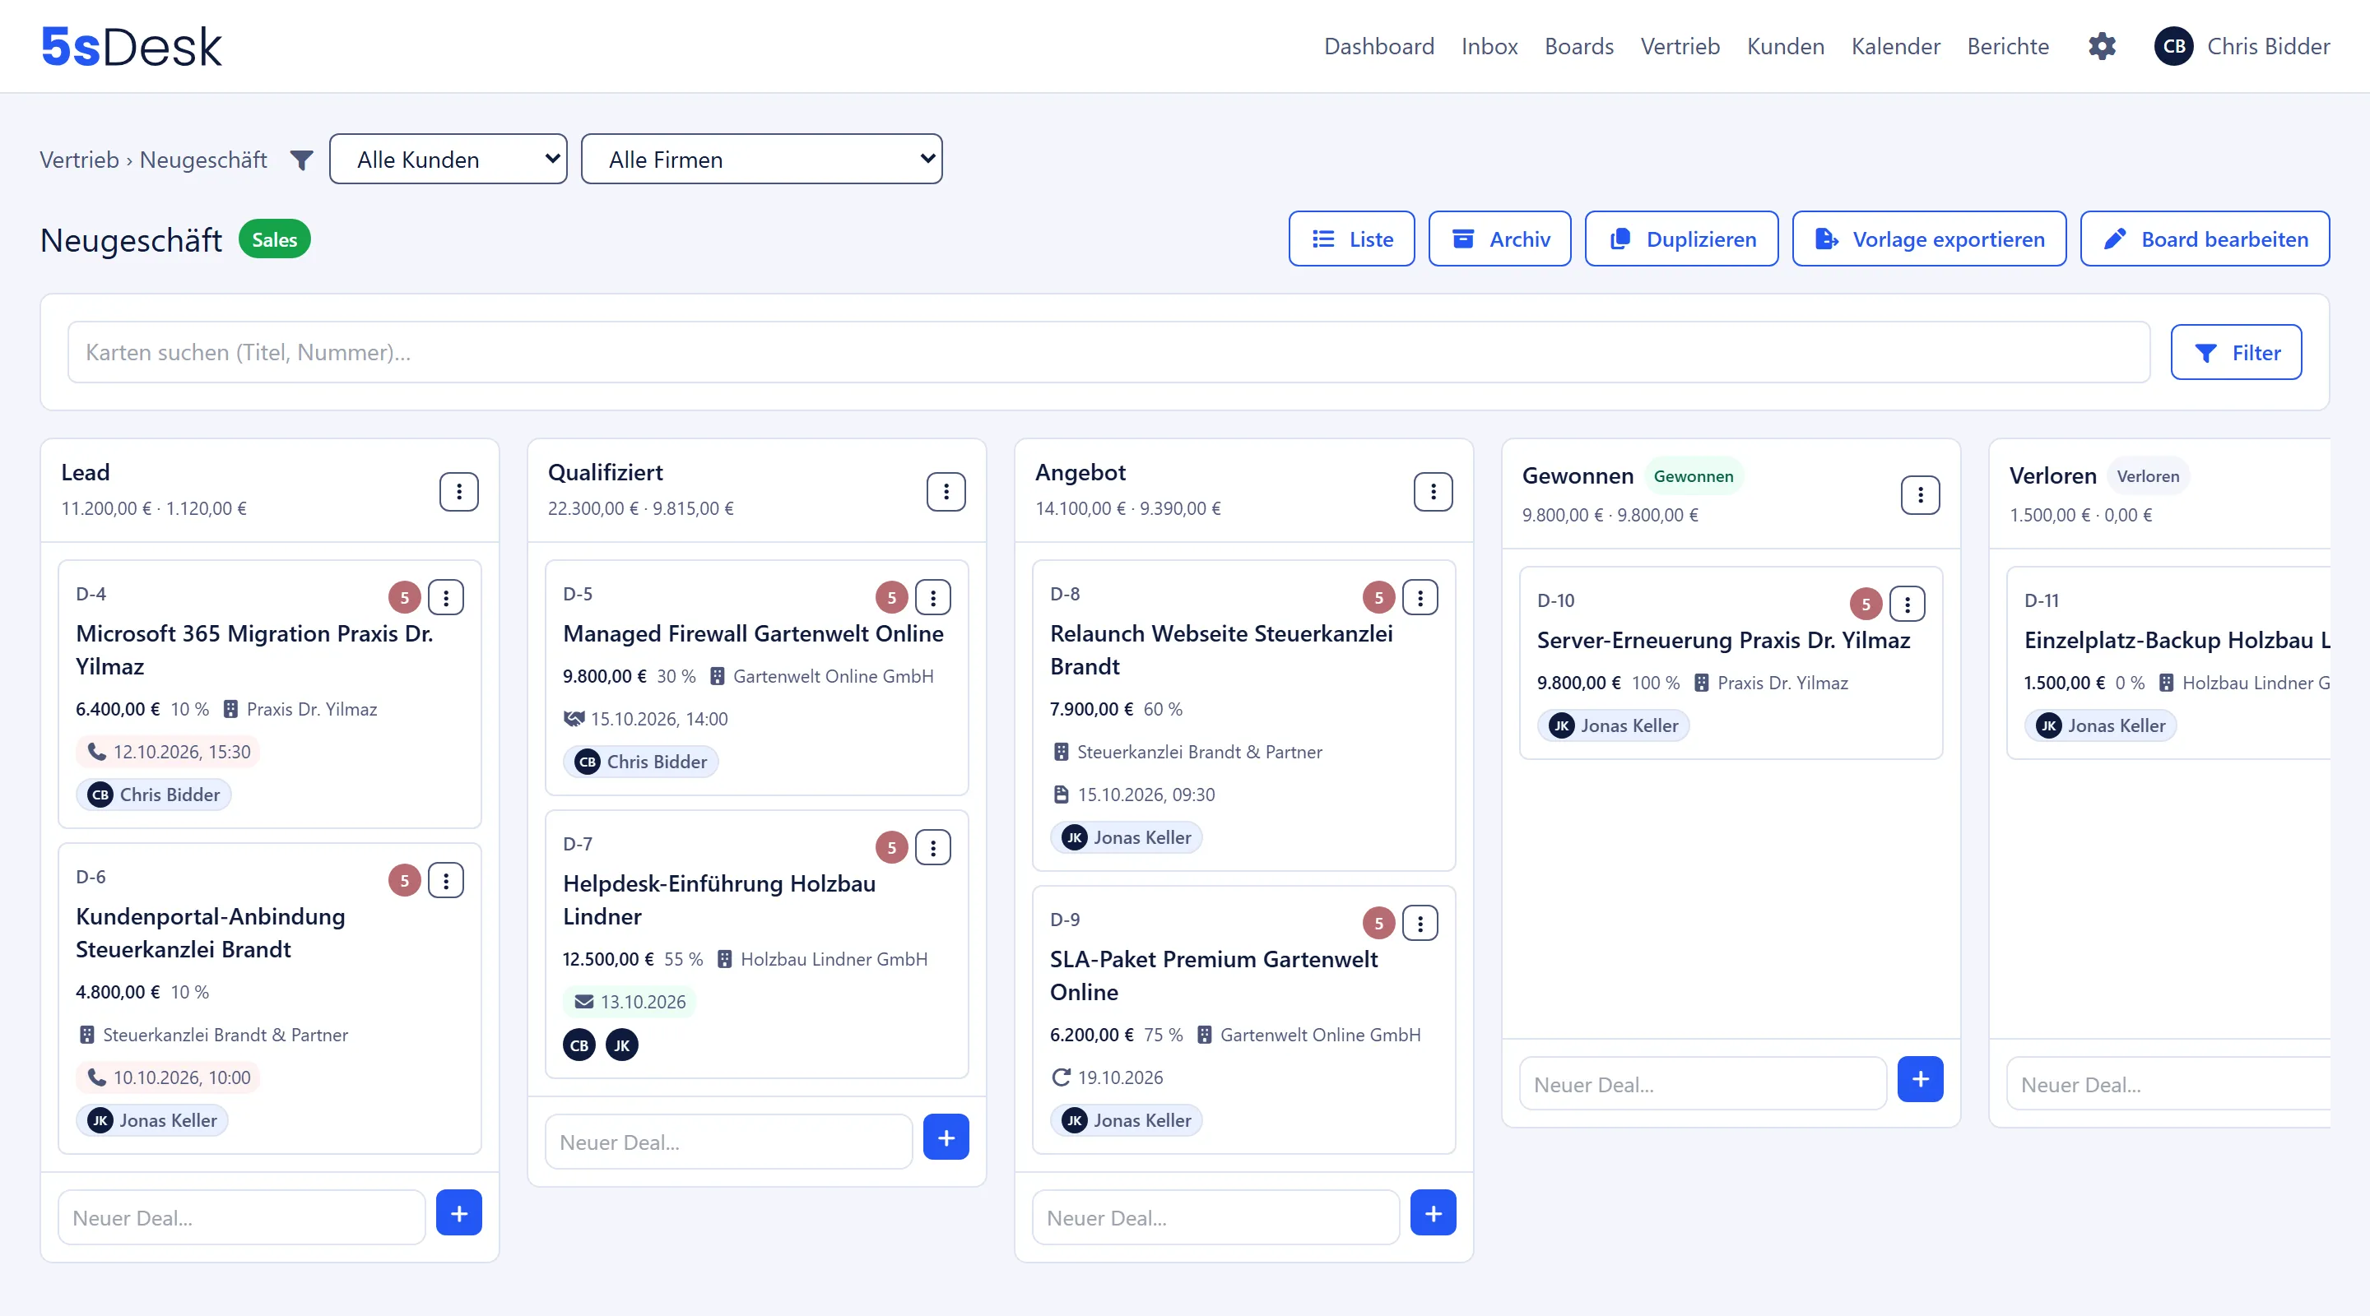Open the Filter button by search
This screenshot has height=1316, width=2370.
(x=2237, y=352)
